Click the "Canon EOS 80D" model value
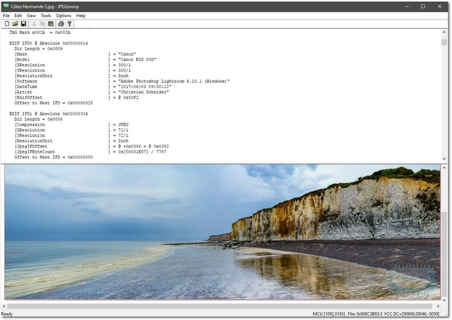 click(x=137, y=59)
